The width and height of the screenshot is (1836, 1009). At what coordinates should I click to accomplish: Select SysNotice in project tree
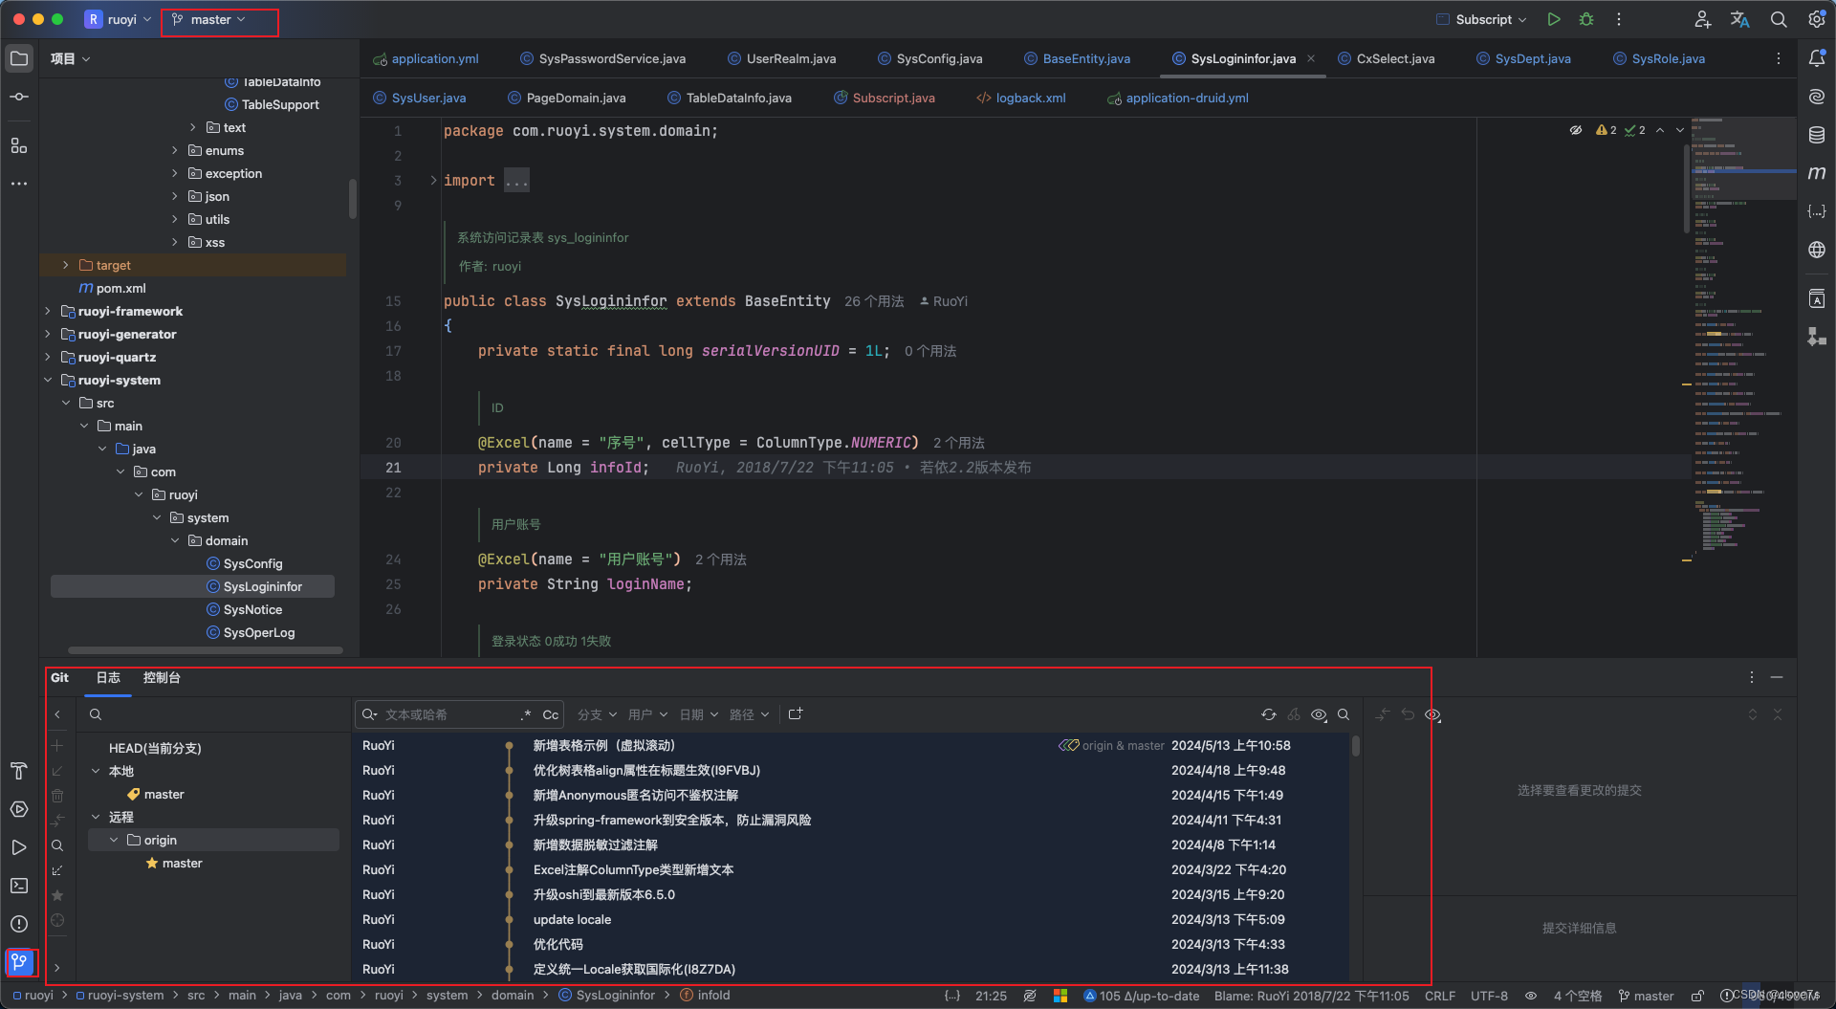coord(252,609)
